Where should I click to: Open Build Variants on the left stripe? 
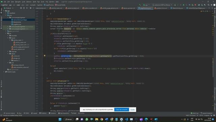point(1,105)
